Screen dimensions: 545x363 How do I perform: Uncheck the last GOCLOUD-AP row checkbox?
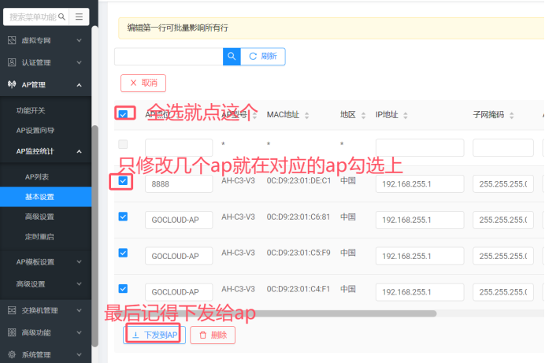(123, 289)
